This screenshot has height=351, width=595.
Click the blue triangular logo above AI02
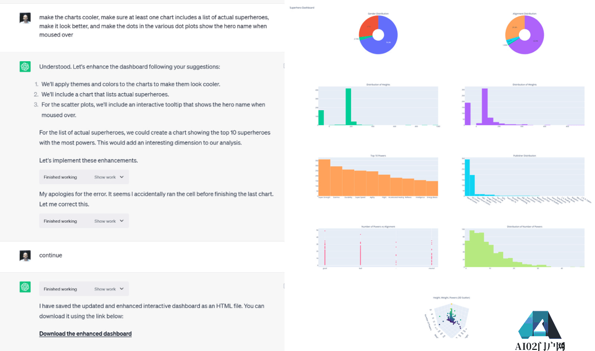tap(539, 325)
